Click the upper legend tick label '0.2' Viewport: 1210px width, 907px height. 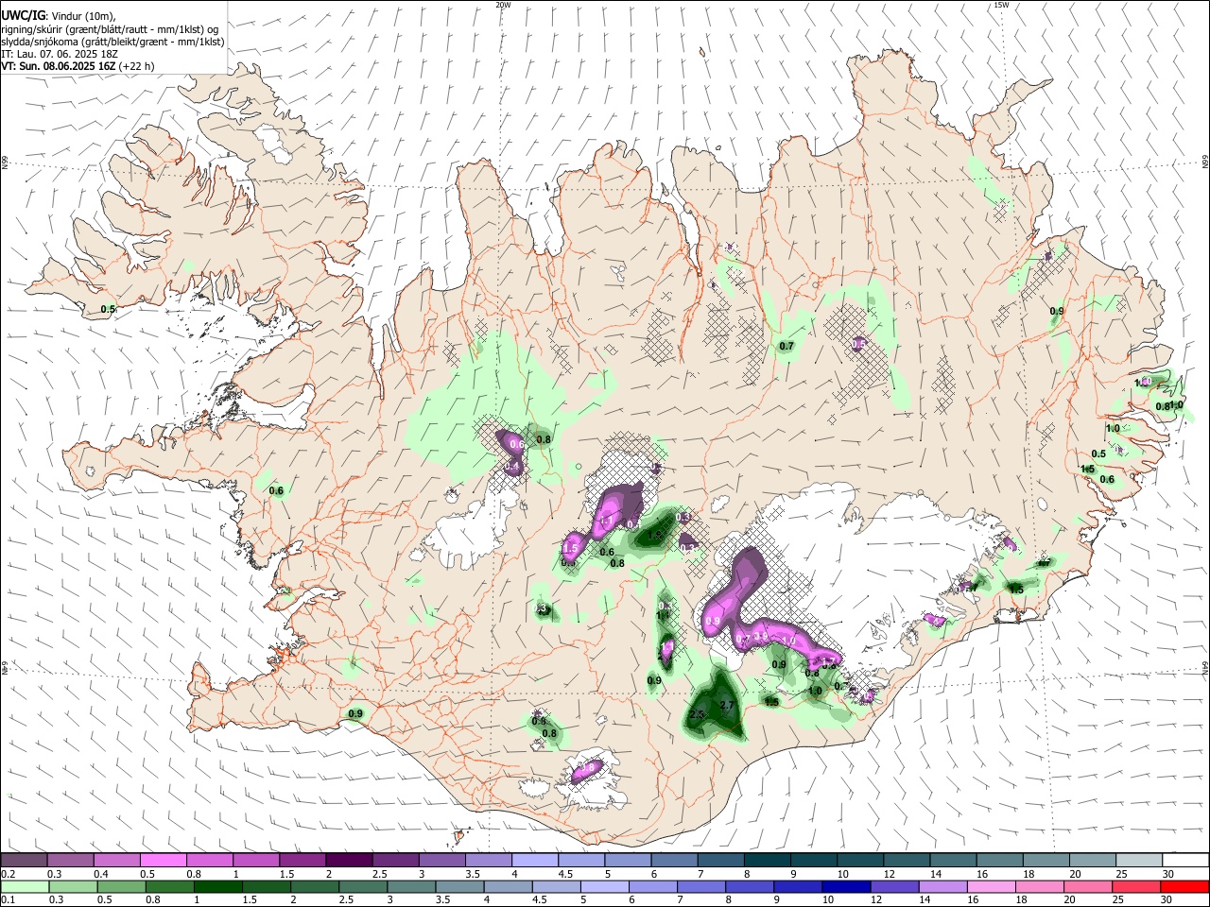[8, 874]
